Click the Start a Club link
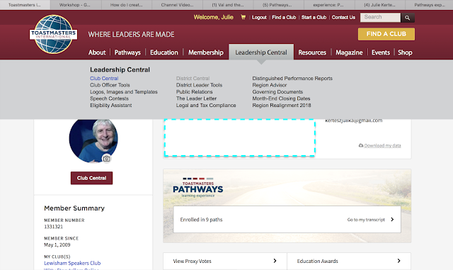This screenshot has height=270, width=453. [x=314, y=18]
